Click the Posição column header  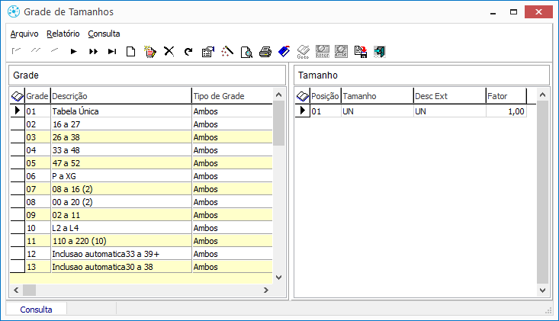click(x=325, y=96)
